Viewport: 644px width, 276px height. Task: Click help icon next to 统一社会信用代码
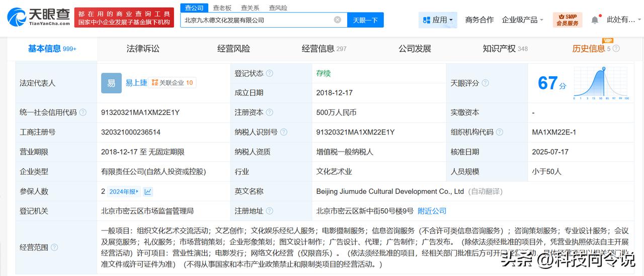click(83, 112)
